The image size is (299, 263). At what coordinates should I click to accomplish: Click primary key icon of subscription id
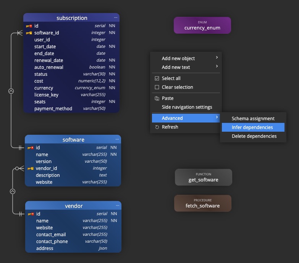(x=29, y=26)
